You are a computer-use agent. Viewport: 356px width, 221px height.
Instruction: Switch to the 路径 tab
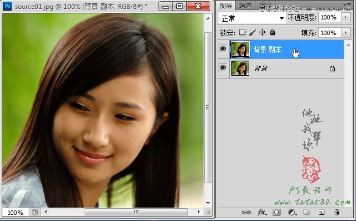[x=265, y=6]
